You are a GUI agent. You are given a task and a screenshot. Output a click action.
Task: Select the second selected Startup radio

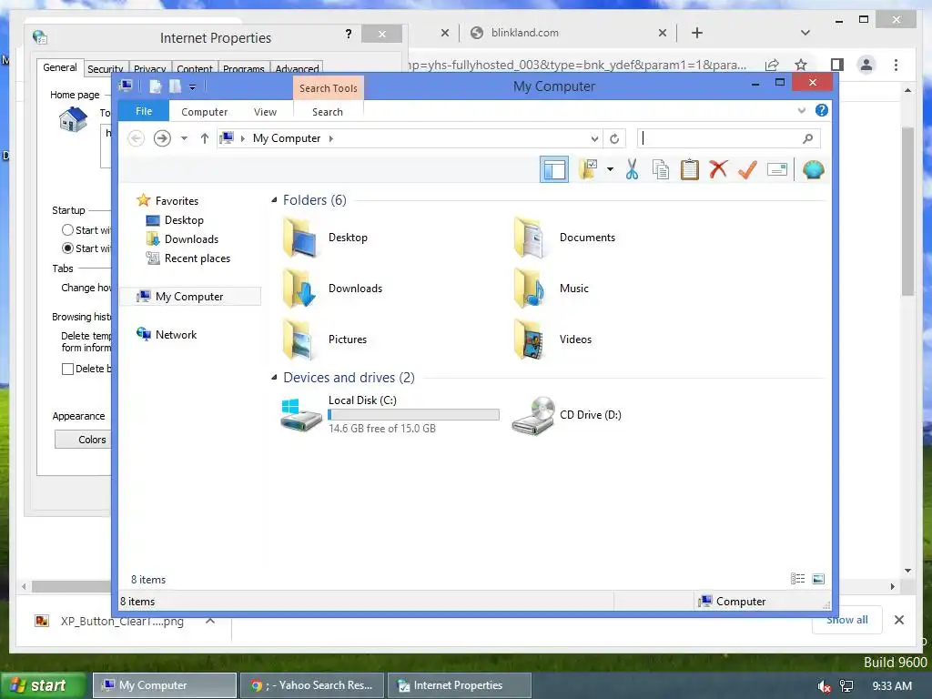click(67, 248)
